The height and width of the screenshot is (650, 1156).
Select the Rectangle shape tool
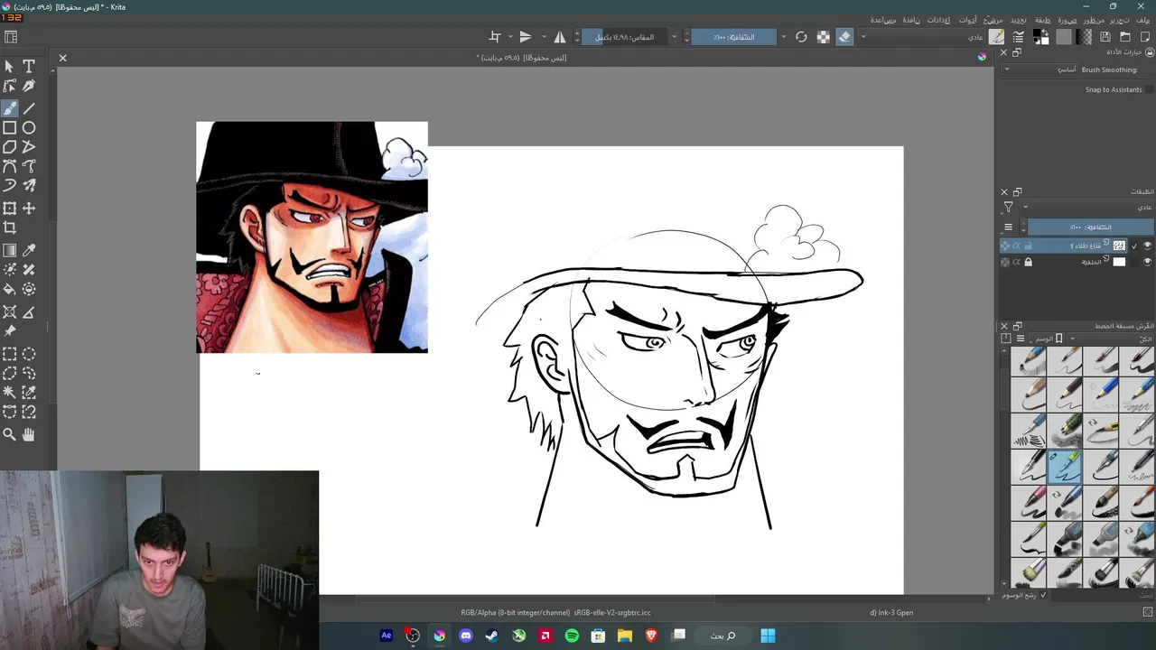click(9, 127)
